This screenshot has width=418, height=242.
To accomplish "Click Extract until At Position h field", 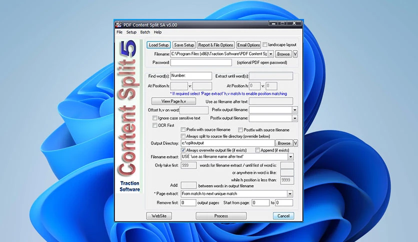I will 254,86.
